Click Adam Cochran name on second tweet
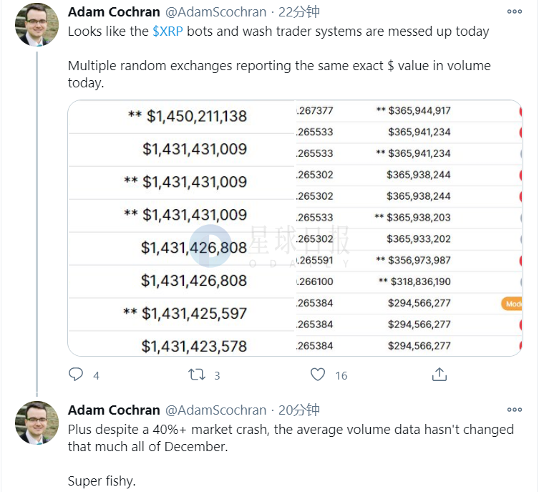The image size is (539, 492). coord(114,410)
